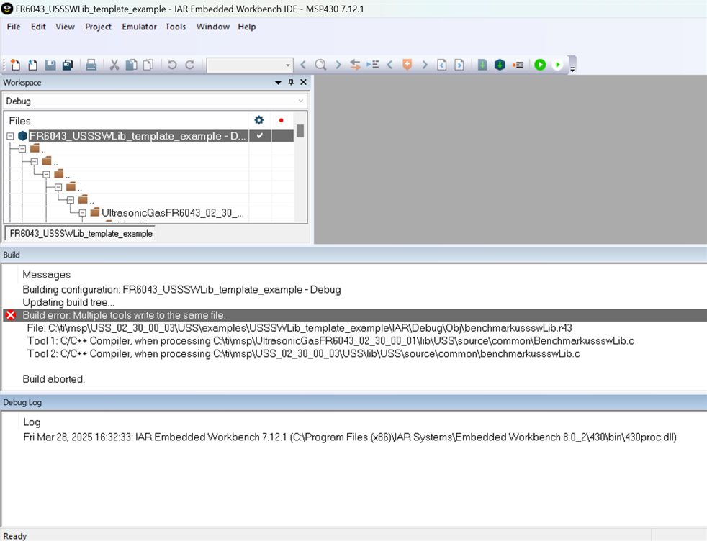Click the 'Tool 1: C/C++ Compiler' message line

tap(330, 340)
